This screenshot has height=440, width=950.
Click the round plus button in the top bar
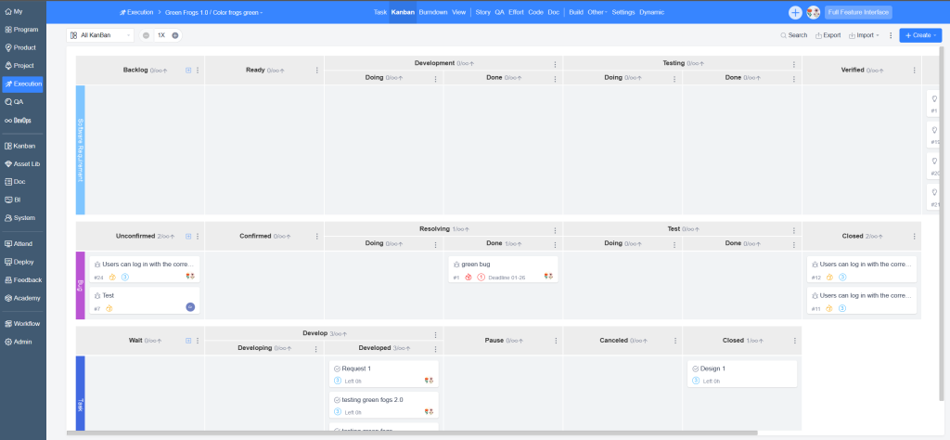point(795,13)
